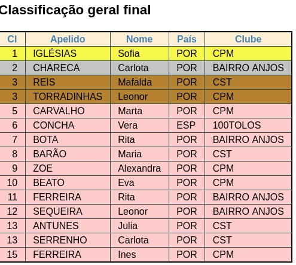296x265 pixels.
Task: Click the Cl column header
Action: 13,39
